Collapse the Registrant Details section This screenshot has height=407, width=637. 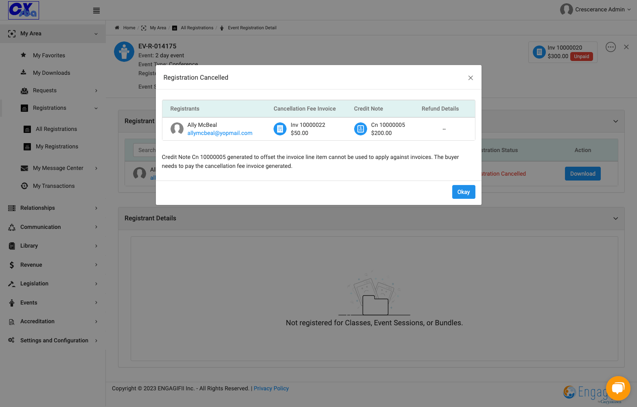pyautogui.click(x=615, y=218)
